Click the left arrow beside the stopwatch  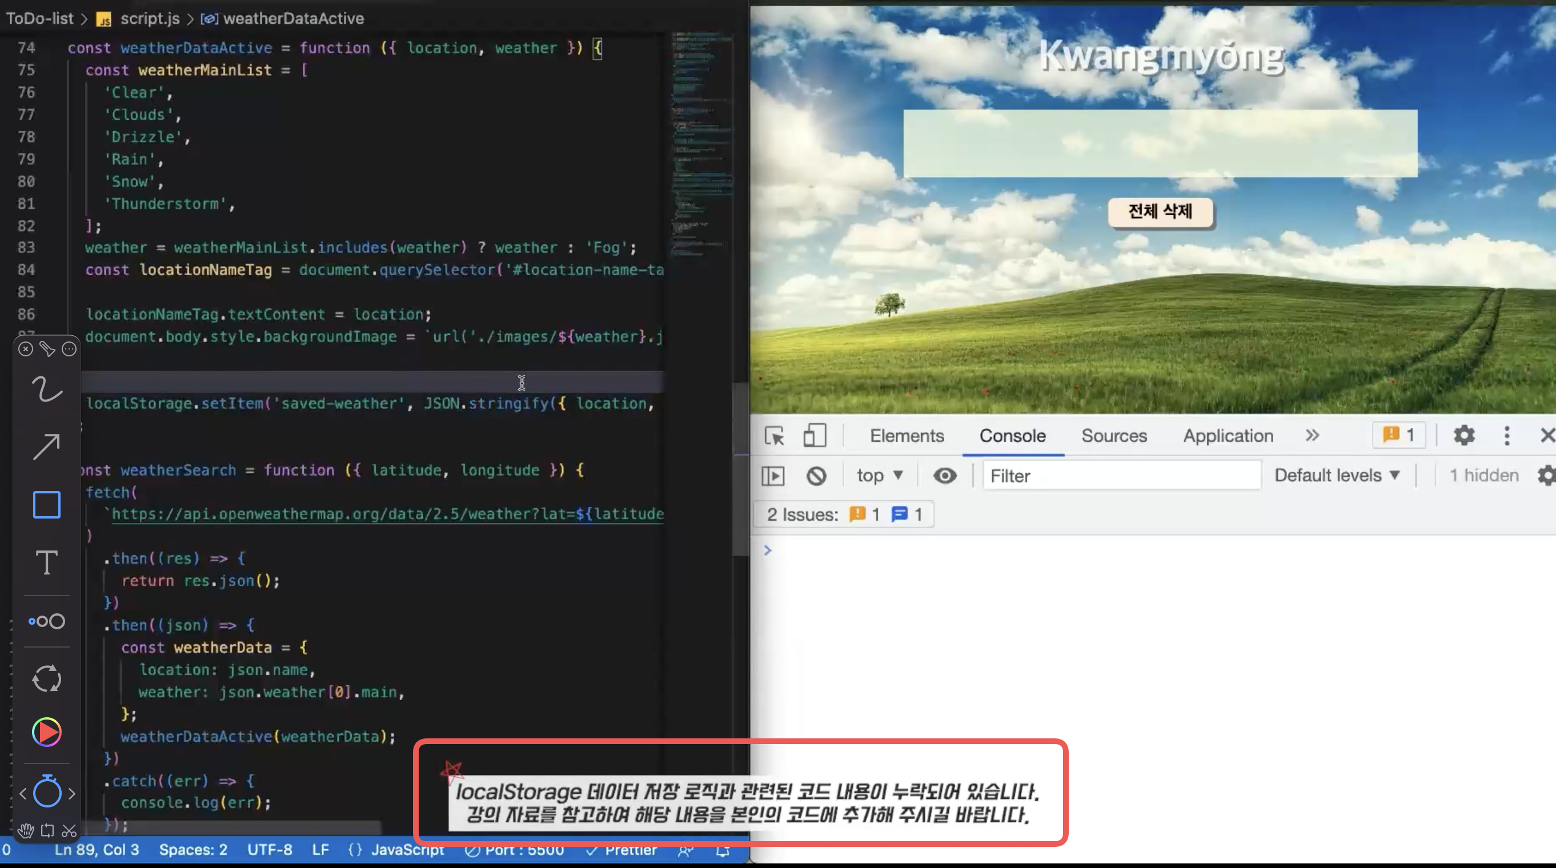tap(23, 793)
